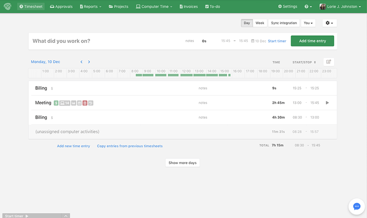Click the 12:00 block on the timeline
367x218 pixels.
point(186,75)
